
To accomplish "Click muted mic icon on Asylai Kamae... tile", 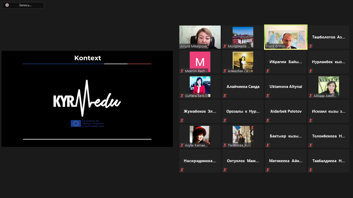I will pos(182,145).
